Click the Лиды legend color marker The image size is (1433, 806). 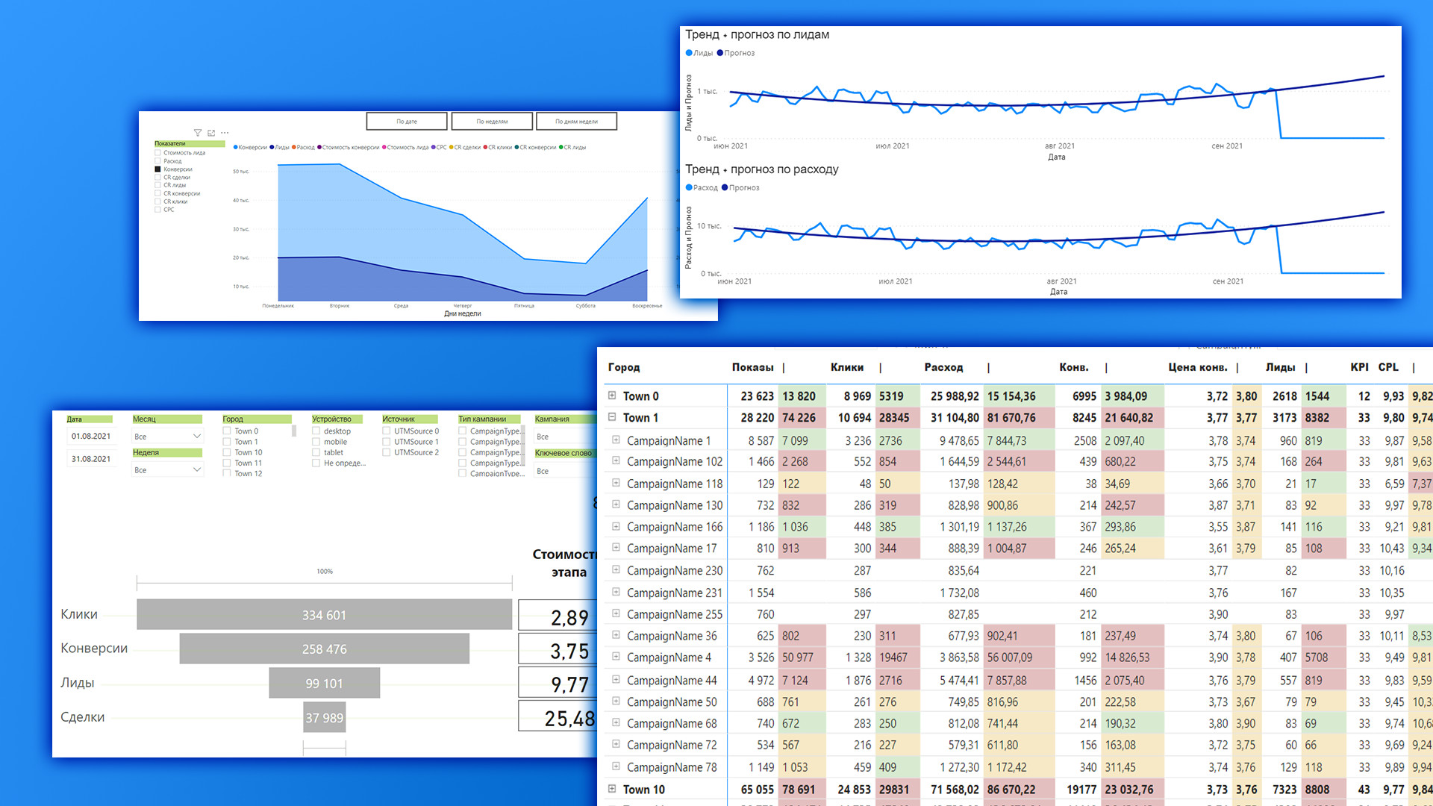(689, 53)
